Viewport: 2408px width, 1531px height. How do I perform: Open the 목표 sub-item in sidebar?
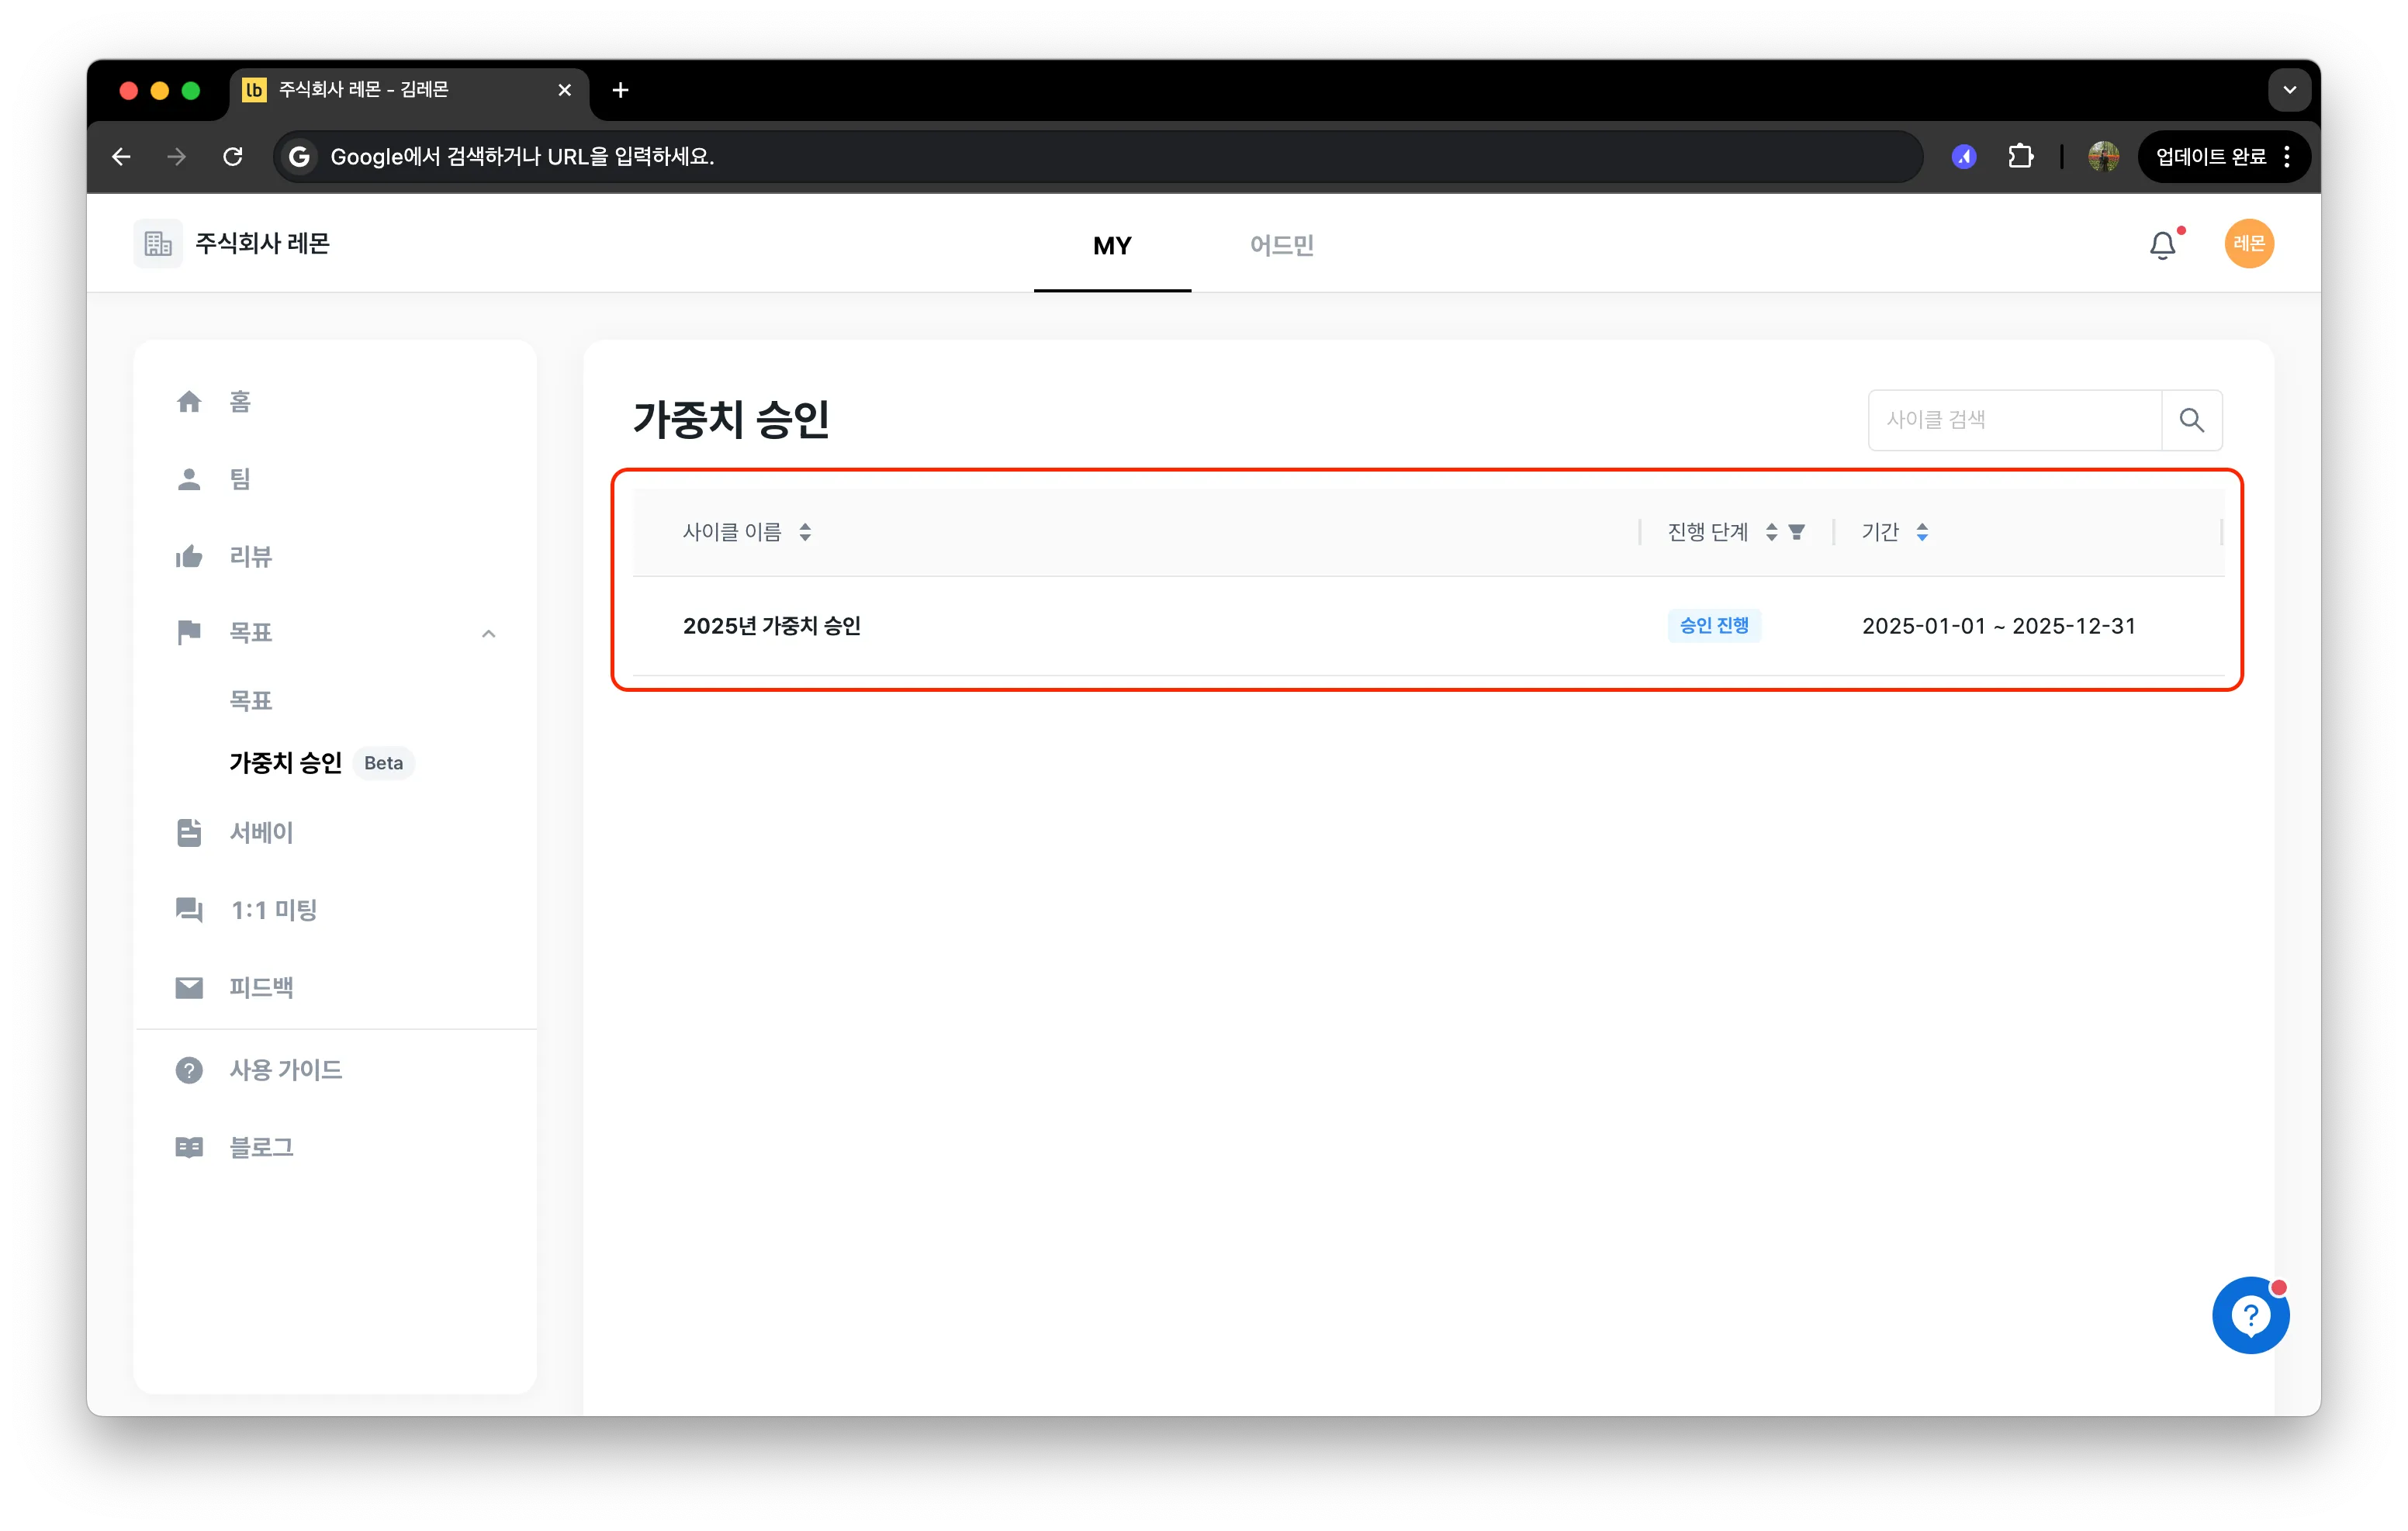coord(251,700)
